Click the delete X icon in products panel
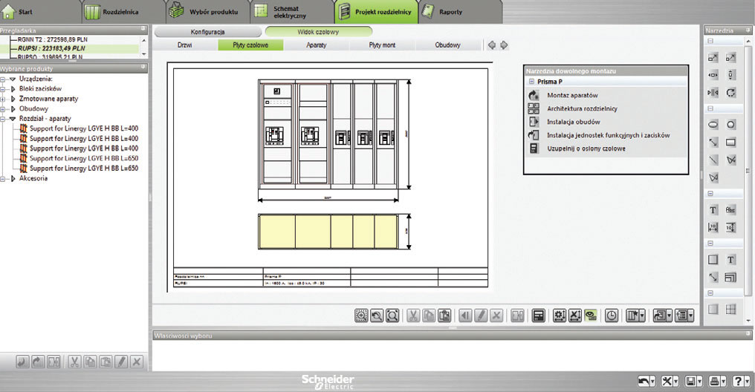755x392 pixels. 137,362
